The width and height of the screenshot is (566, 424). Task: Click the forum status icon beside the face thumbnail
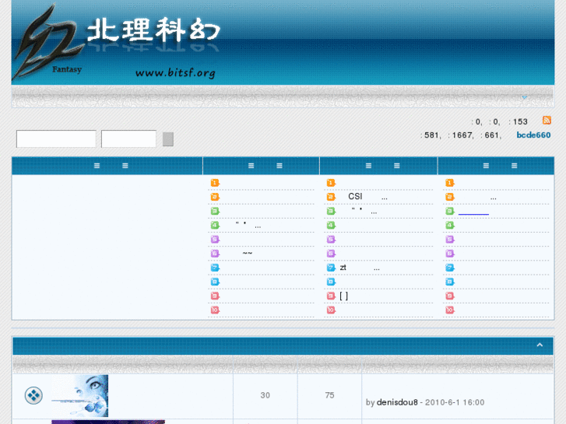point(33,396)
